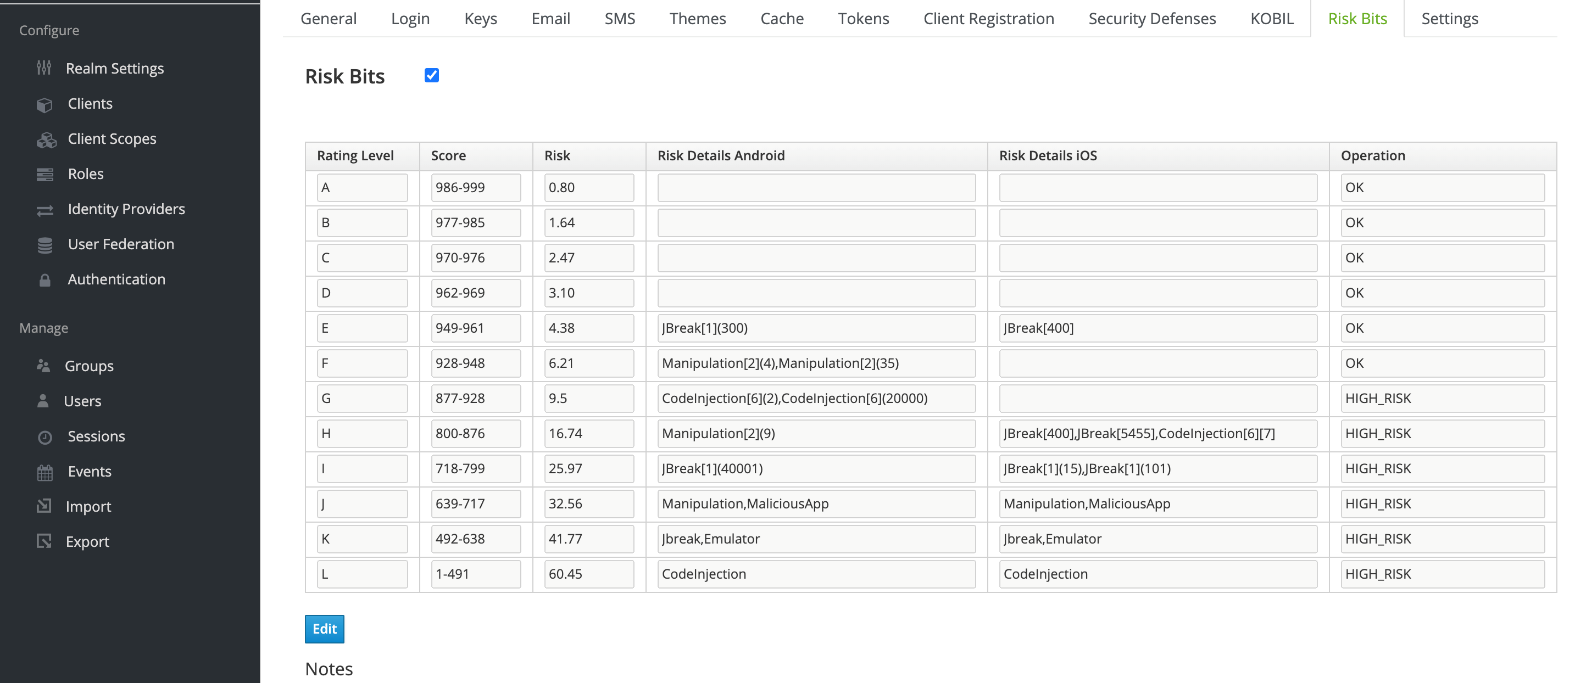Click Risk field showing 32.56
1575x683 pixels.
(x=589, y=503)
